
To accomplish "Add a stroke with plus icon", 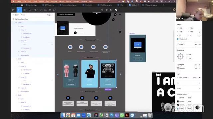I will click(200, 89).
